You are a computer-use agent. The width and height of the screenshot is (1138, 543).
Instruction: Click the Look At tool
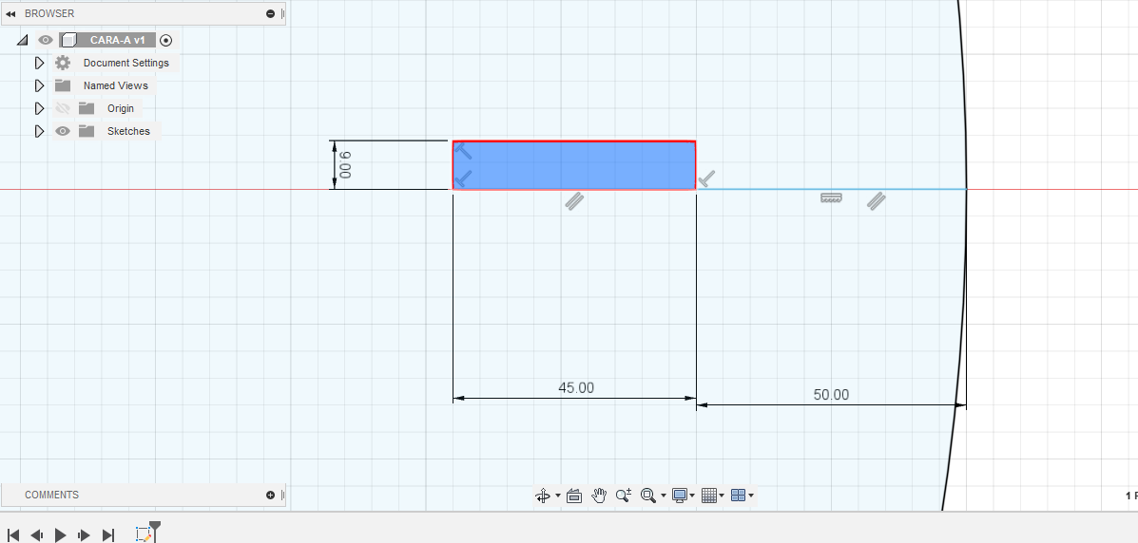(574, 496)
